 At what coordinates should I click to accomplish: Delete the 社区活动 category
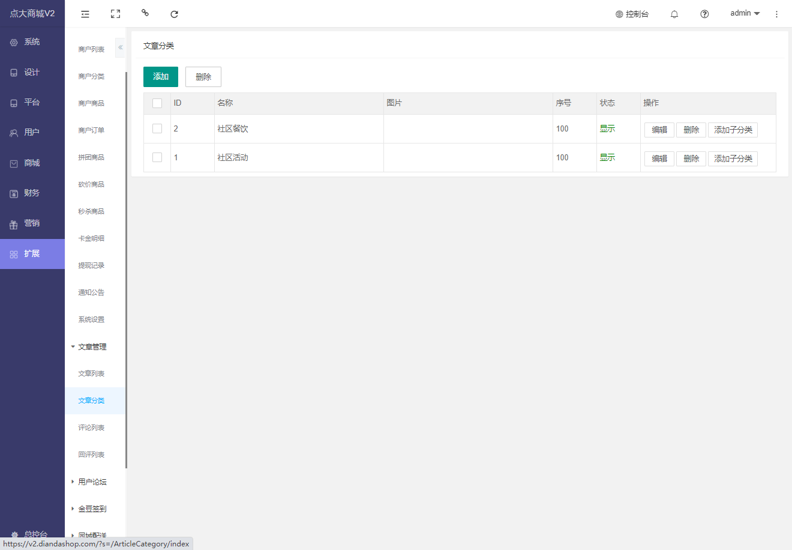point(691,159)
